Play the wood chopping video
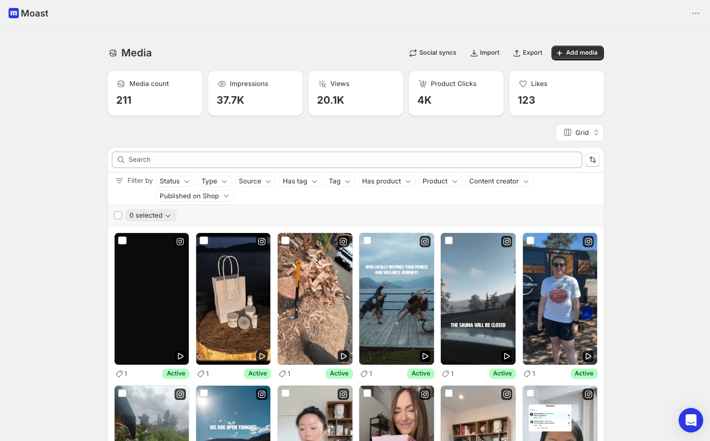Viewport: 710px width, 441px height. [x=343, y=356]
